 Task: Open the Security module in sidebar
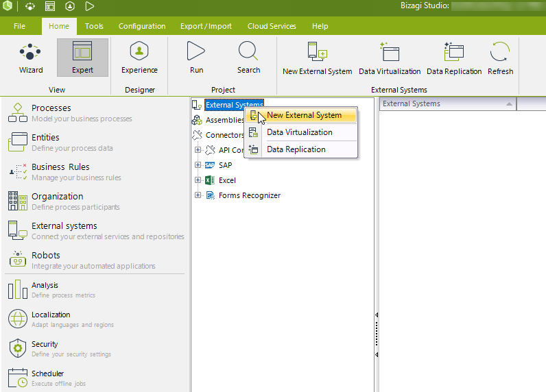tap(95, 349)
